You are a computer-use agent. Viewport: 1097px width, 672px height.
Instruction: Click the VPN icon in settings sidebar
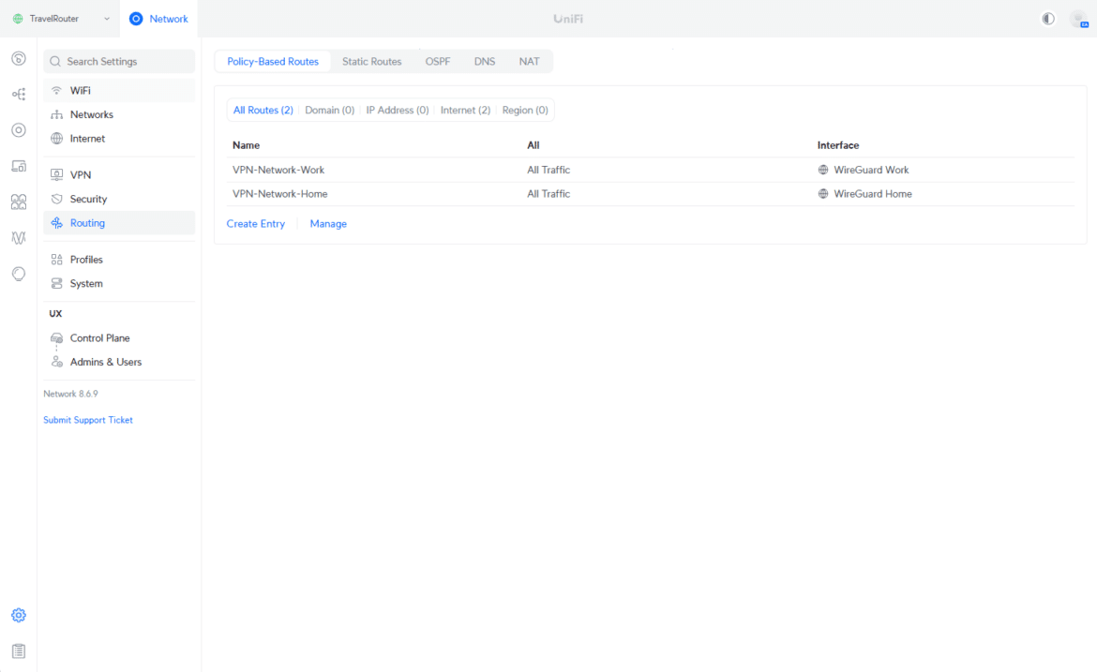56,175
